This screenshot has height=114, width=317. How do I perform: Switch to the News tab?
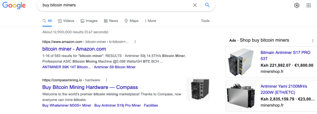111,21
